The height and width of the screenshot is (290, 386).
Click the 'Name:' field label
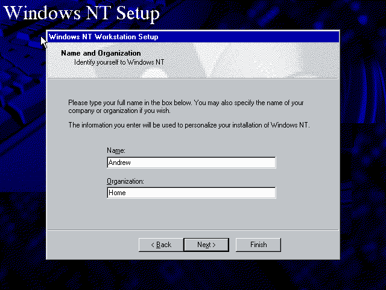pos(115,150)
